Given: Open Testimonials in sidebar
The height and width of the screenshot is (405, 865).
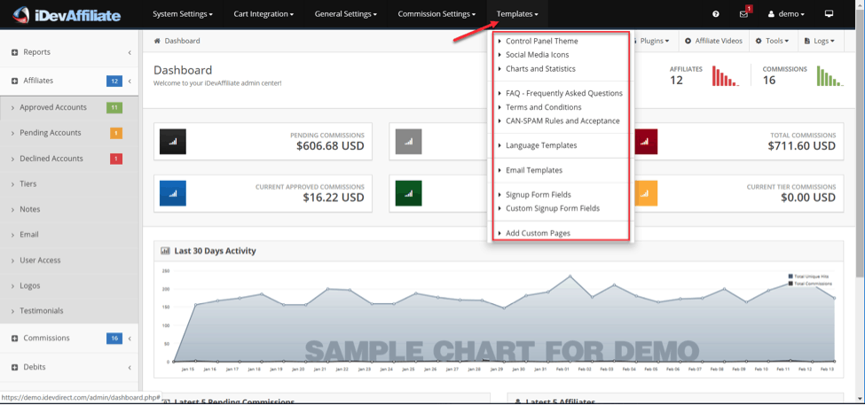Looking at the screenshot, I should point(42,311).
